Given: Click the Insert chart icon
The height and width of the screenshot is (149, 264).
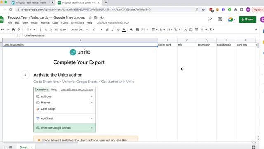Looking at the screenshot, I should point(196,29).
